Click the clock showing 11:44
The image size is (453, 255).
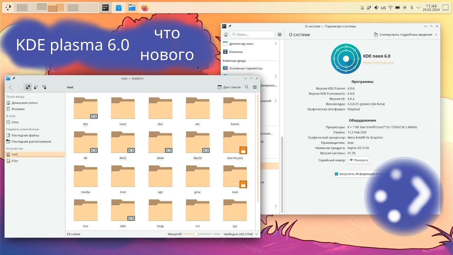pos(431,7)
